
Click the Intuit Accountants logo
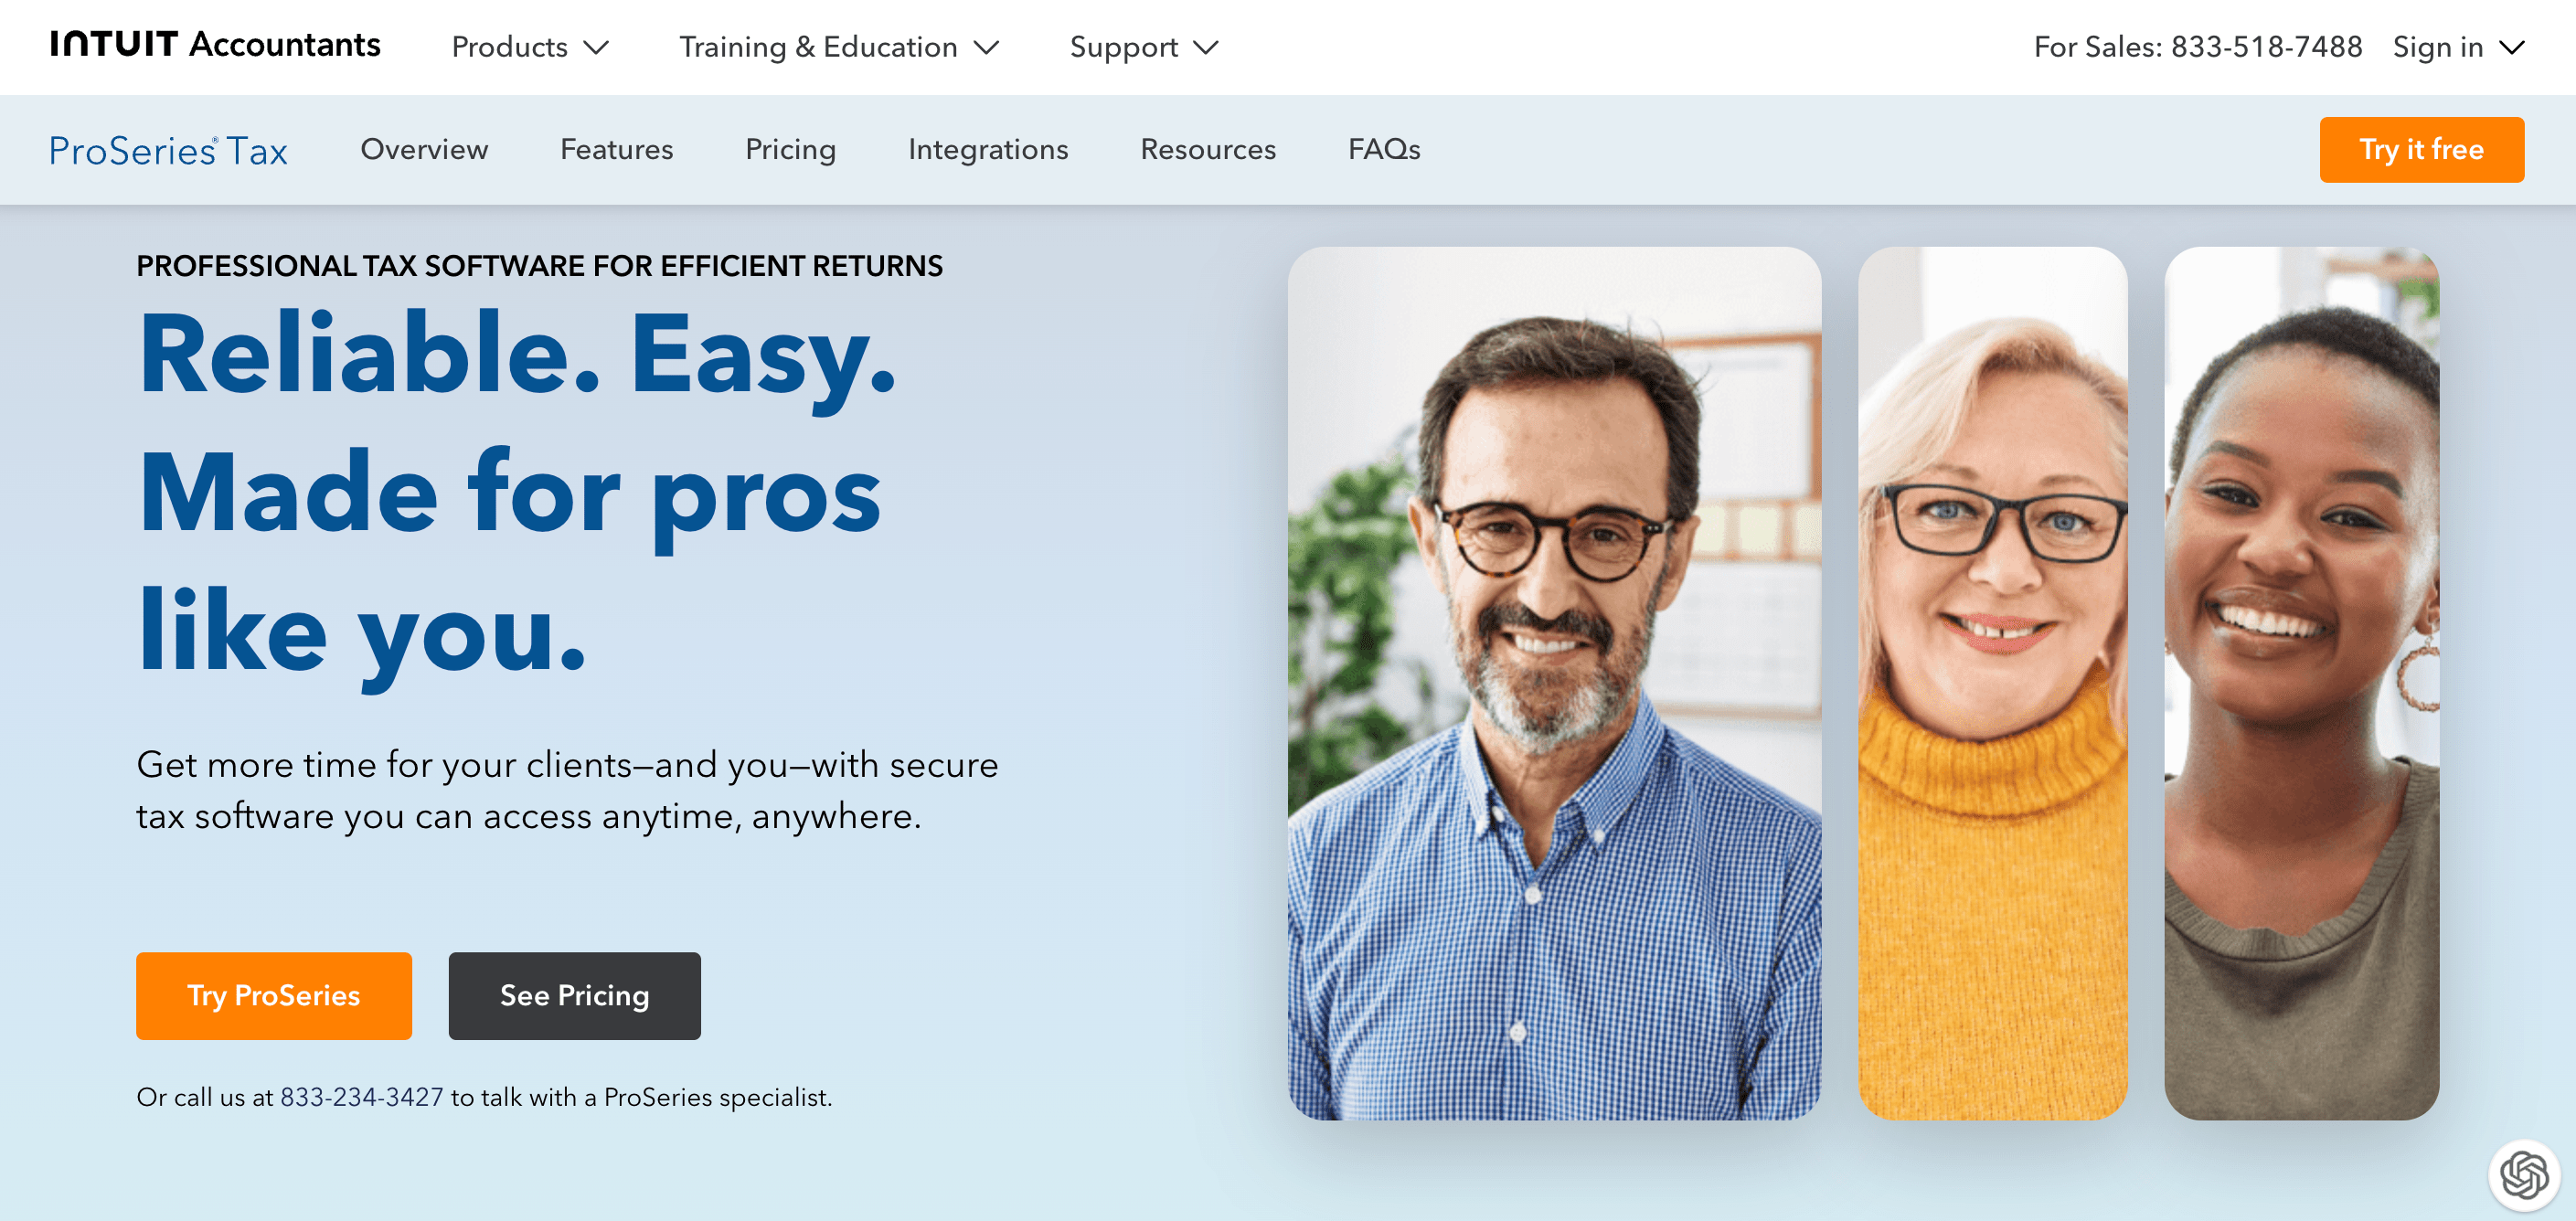(x=215, y=44)
